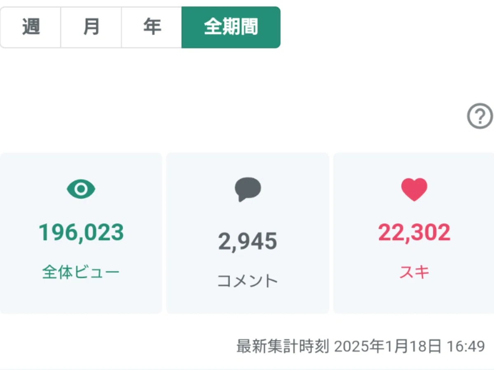
Task: Click the 16:49 time text
Action: pos(466,346)
